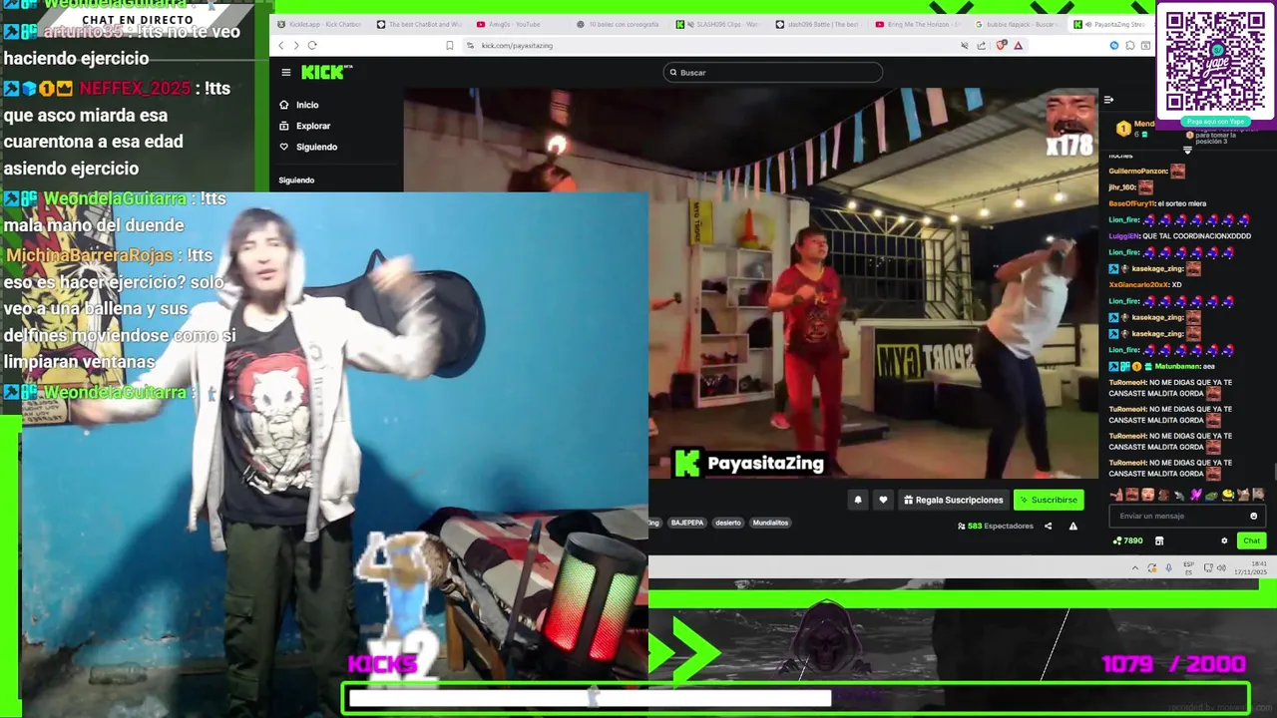Click the 7890 channel points counter
1277x718 pixels.
pos(1128,540)
